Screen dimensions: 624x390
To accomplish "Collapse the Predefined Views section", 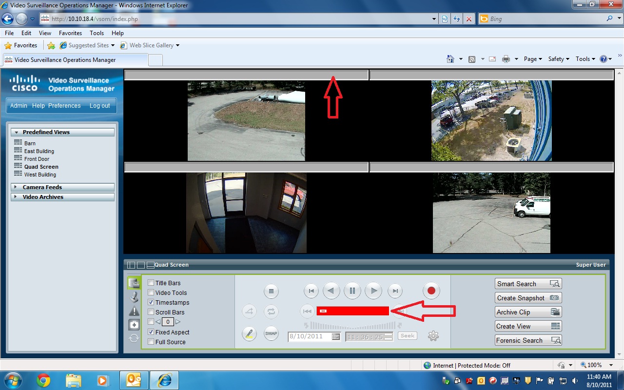I will [62, 132].
